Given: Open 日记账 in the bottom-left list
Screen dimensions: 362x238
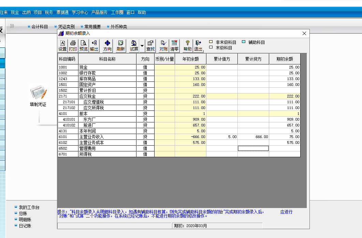Looking at the screenshot, I should pyautogui.click(x=25, y=226).
